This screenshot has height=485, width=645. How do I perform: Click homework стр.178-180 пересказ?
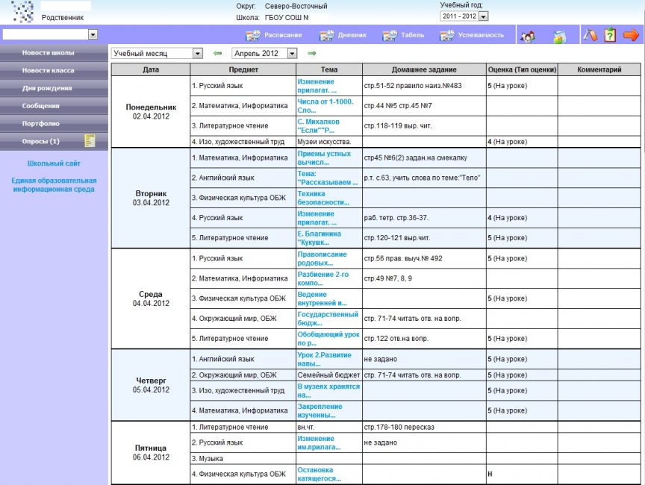[399, 427]
